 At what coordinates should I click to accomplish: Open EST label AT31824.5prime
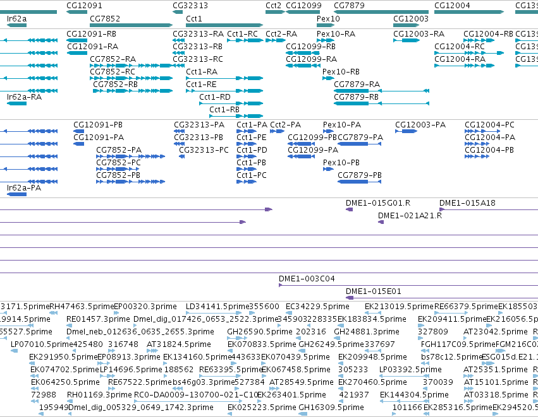pyautogui.click(x=179, y=344)
